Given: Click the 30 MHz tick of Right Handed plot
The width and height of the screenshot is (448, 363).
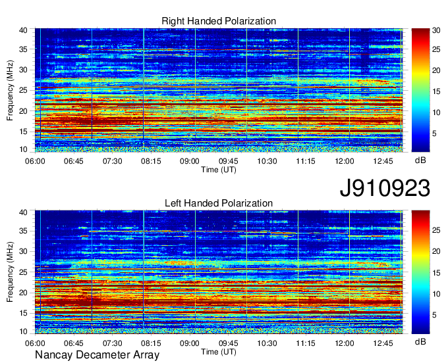Looking at the screenshot, I should coord(23,70).
